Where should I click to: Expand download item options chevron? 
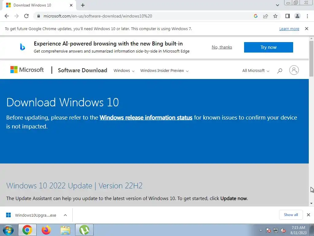65,215
